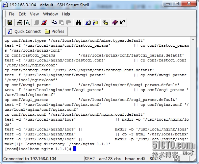This screenshot has height=164, width=199.
Task: Click the '[root@localhost nginx-1.1.1]#' prompt
Action: [38, 149]
